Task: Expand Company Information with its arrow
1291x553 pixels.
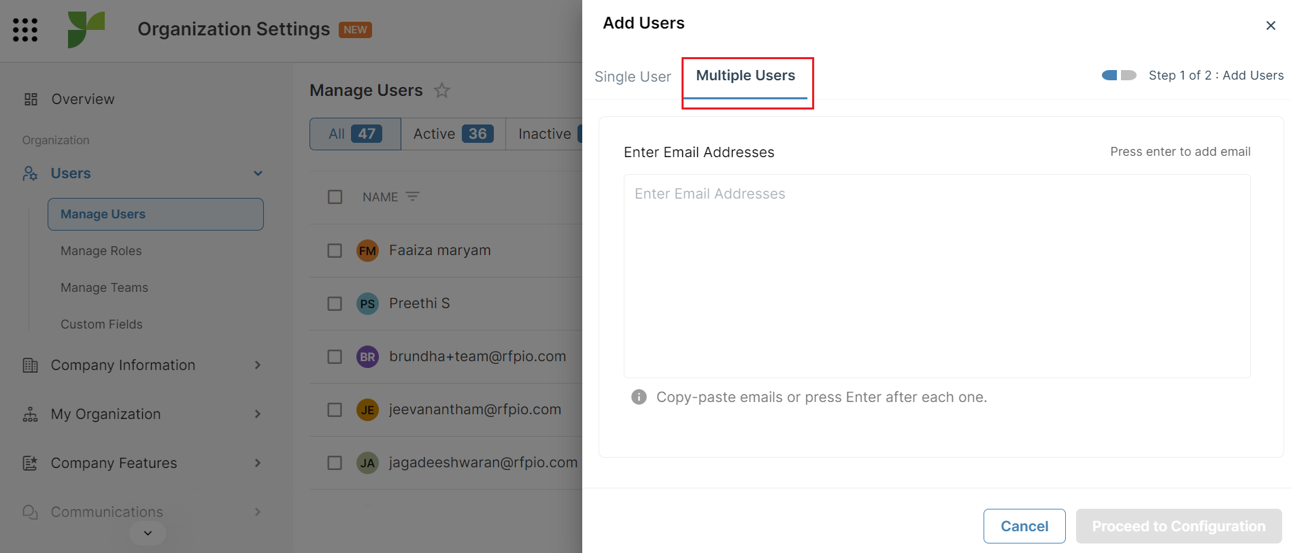Action: tap(257, 365)
